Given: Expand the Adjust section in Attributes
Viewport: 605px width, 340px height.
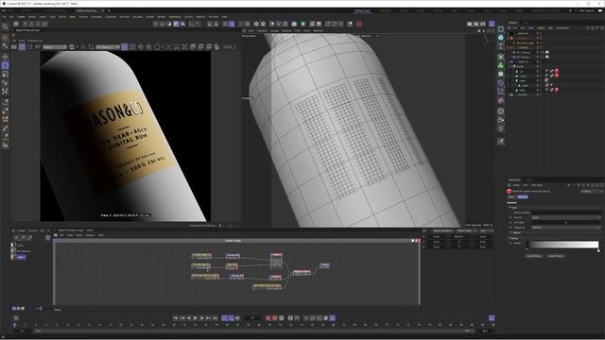Looking at the screenshot, I should (510, 232).
